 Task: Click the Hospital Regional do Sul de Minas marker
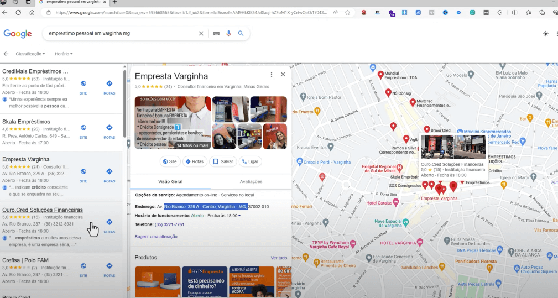point(400,168)
